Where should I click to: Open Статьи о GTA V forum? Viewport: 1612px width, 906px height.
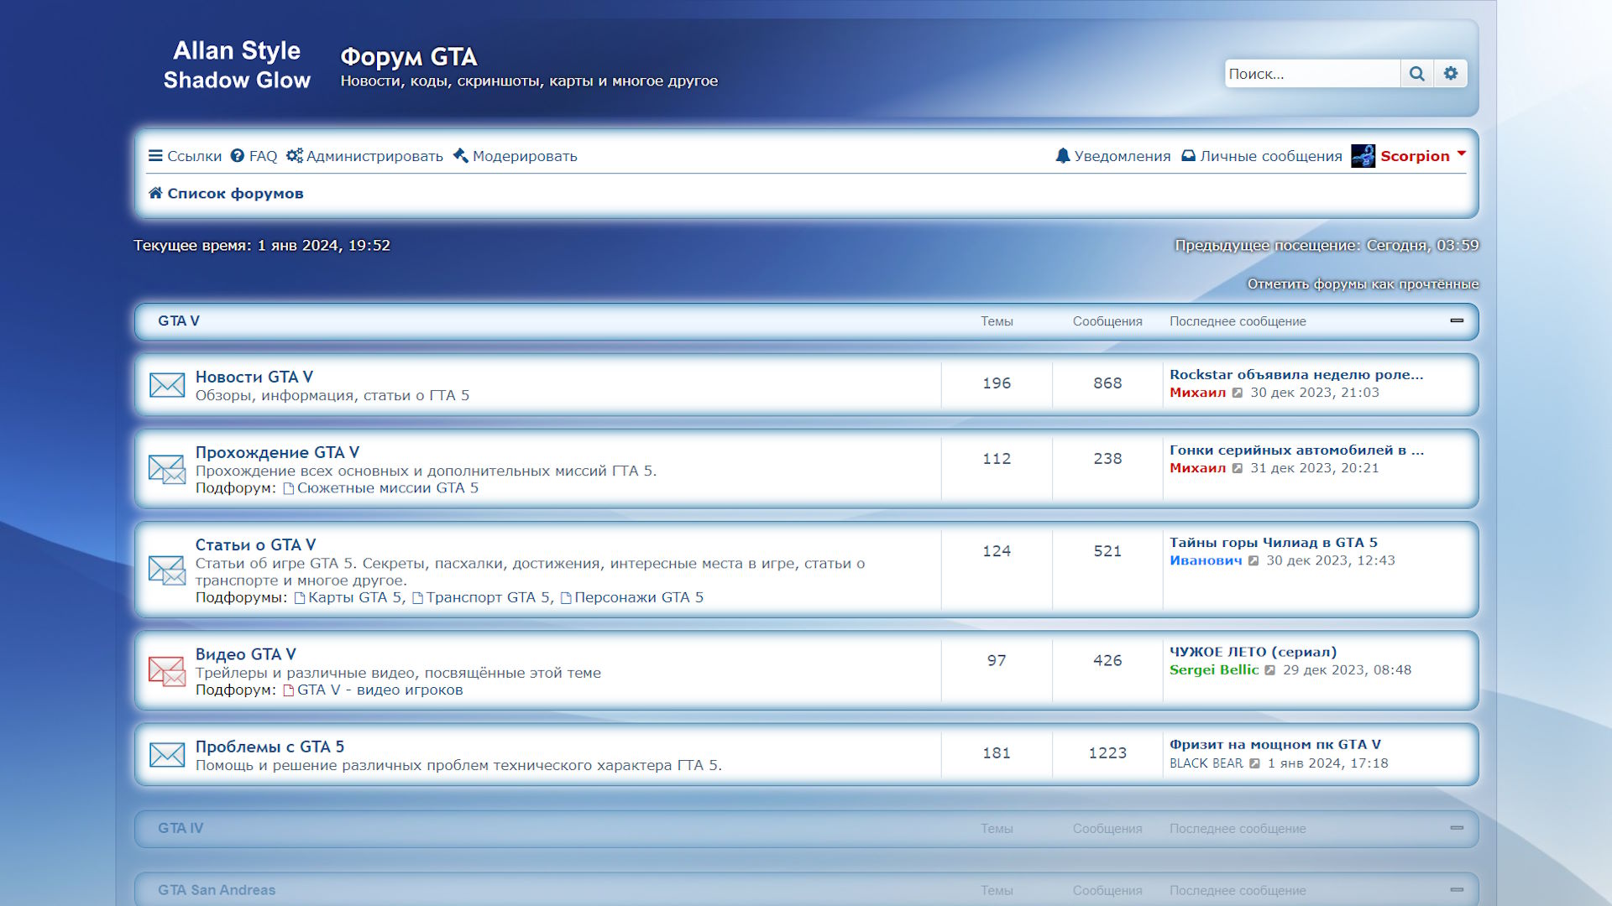[x=255, y=544]
